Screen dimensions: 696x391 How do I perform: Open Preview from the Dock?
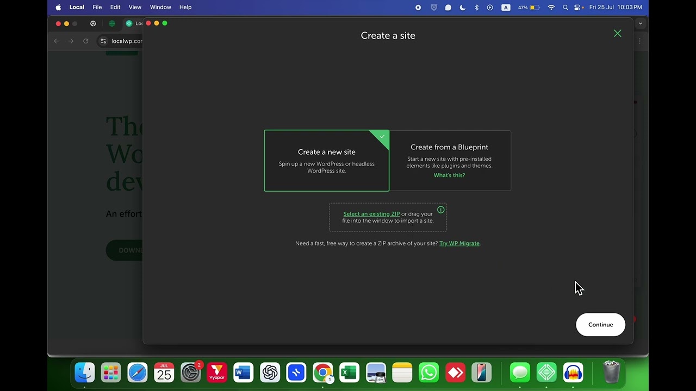[x=376, y=373]
